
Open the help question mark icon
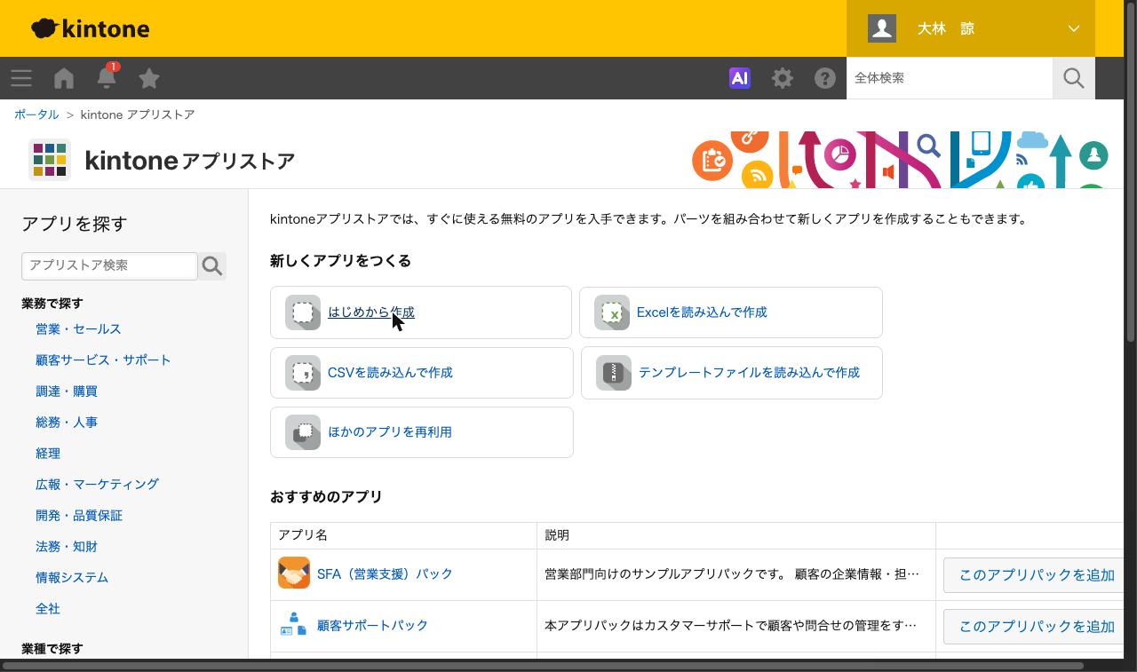pos(825,78)
